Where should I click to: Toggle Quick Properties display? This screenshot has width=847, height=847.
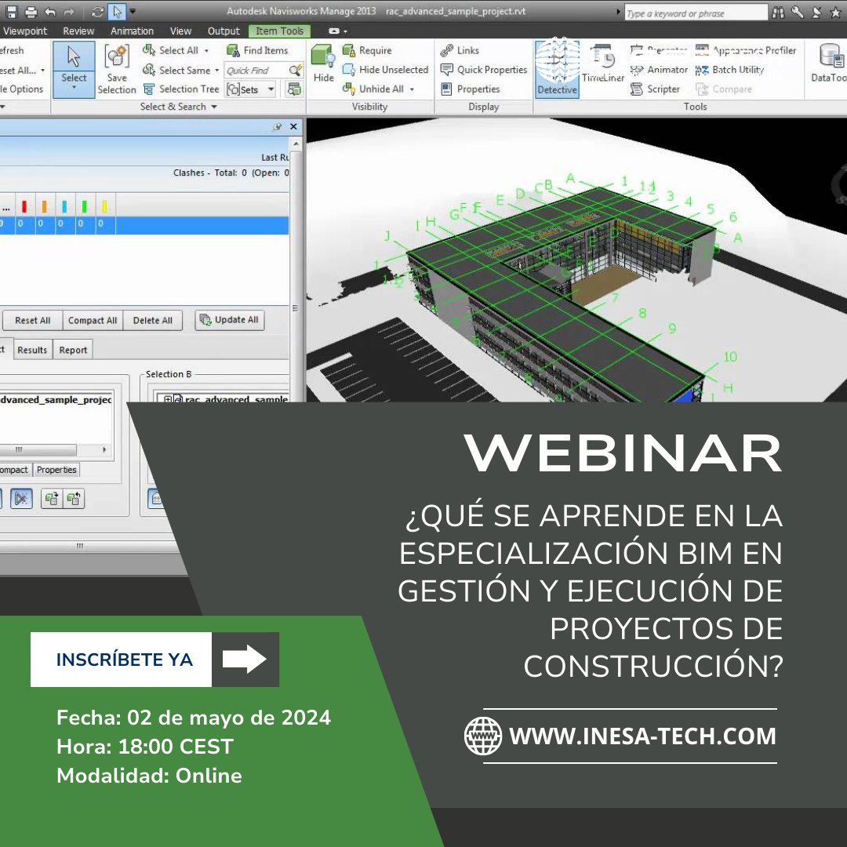coord(484,70)
